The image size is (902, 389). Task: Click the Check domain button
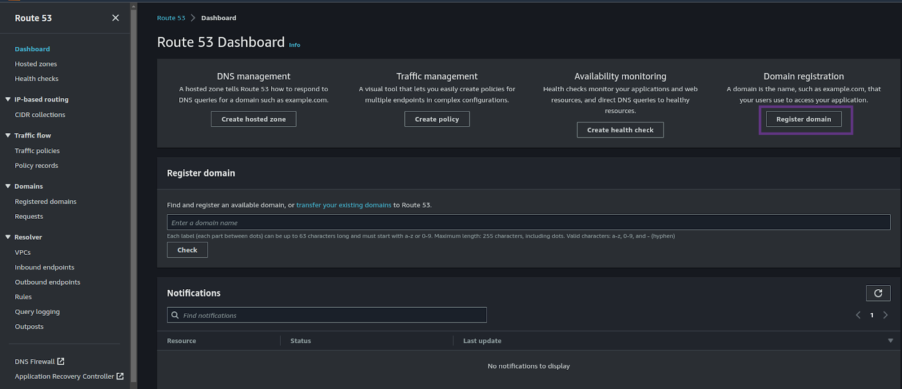(x=187, y=250)
